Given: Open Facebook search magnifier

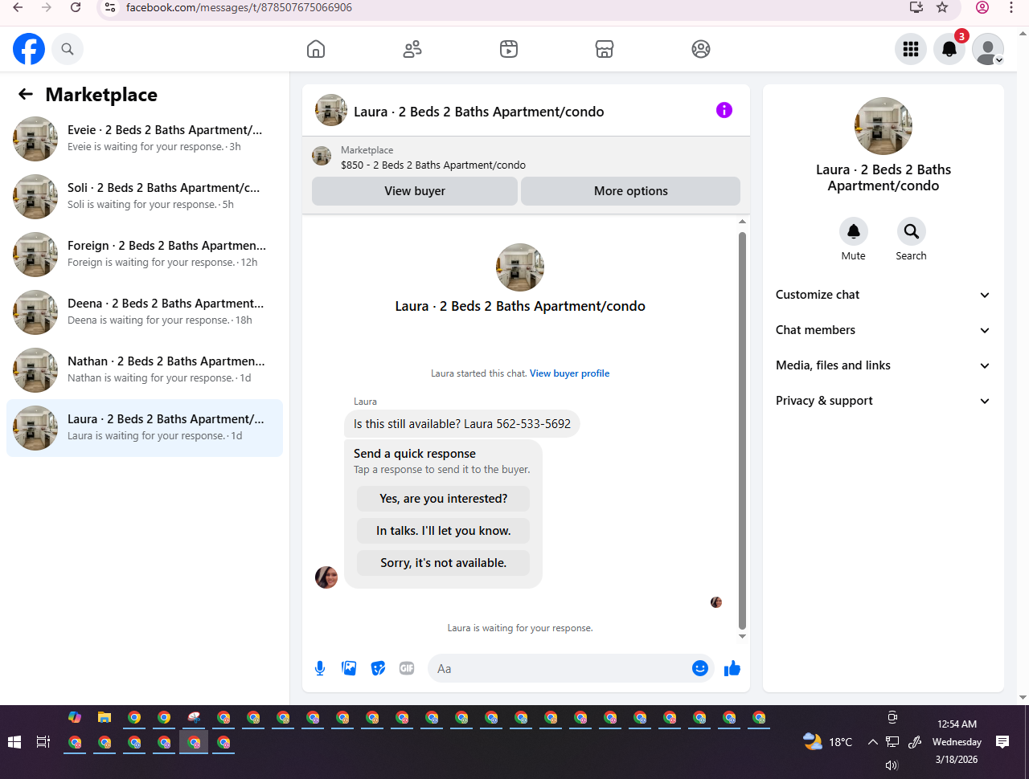Looking at the screenshot, I should 68,49.
